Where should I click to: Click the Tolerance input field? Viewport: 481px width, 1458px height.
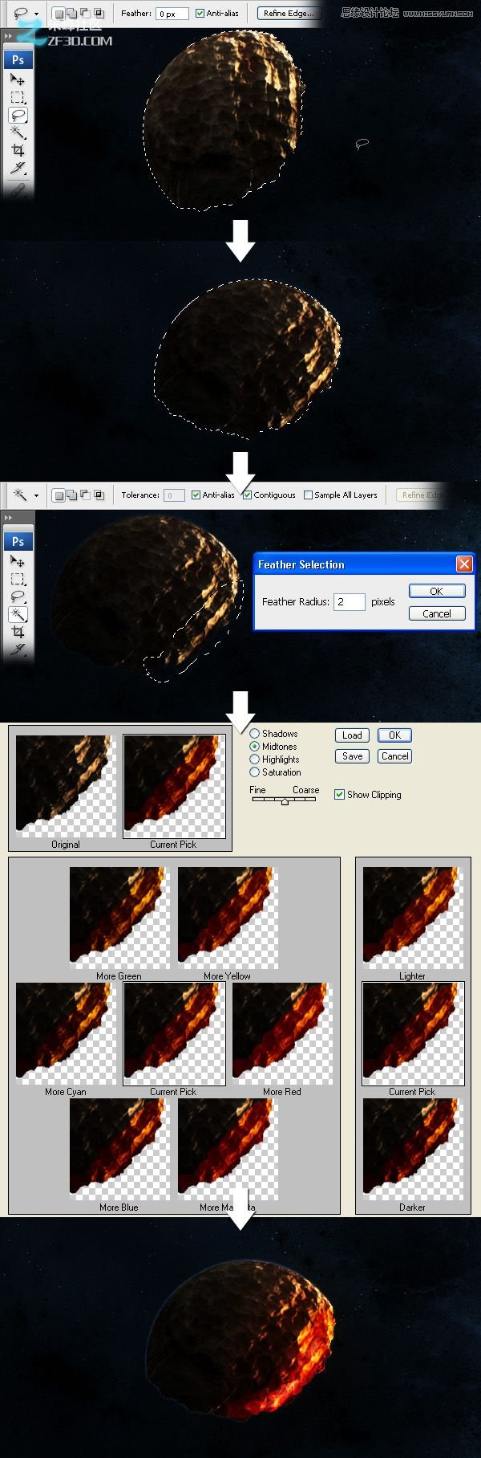point(174,495)
